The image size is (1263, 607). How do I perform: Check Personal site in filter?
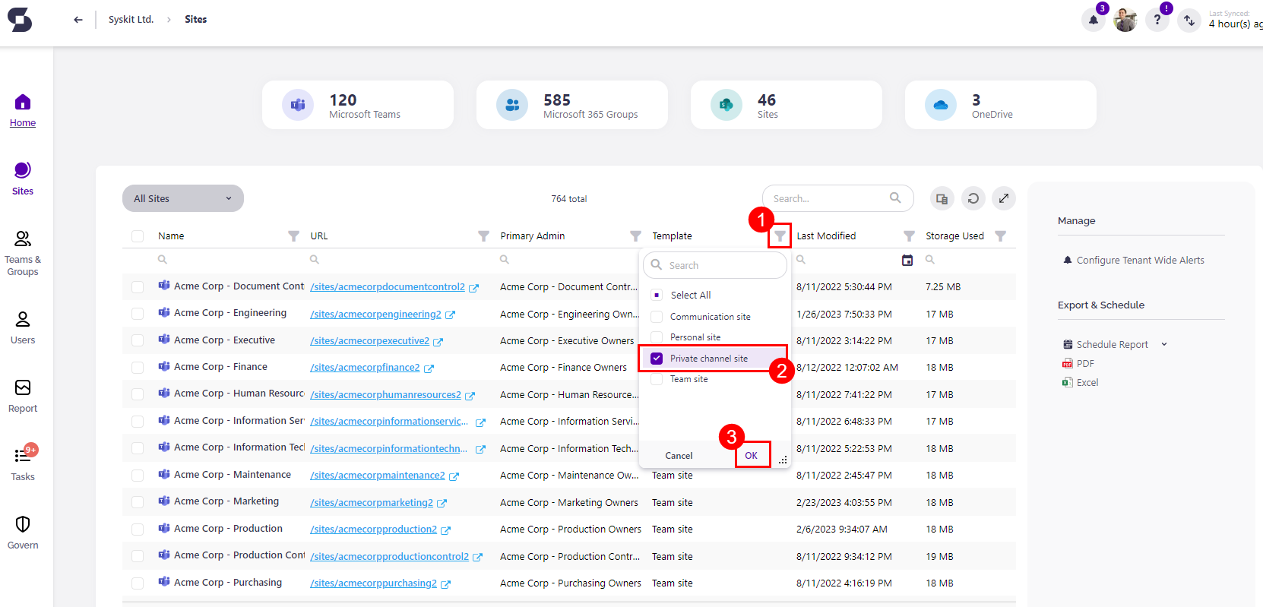[657, 337]
